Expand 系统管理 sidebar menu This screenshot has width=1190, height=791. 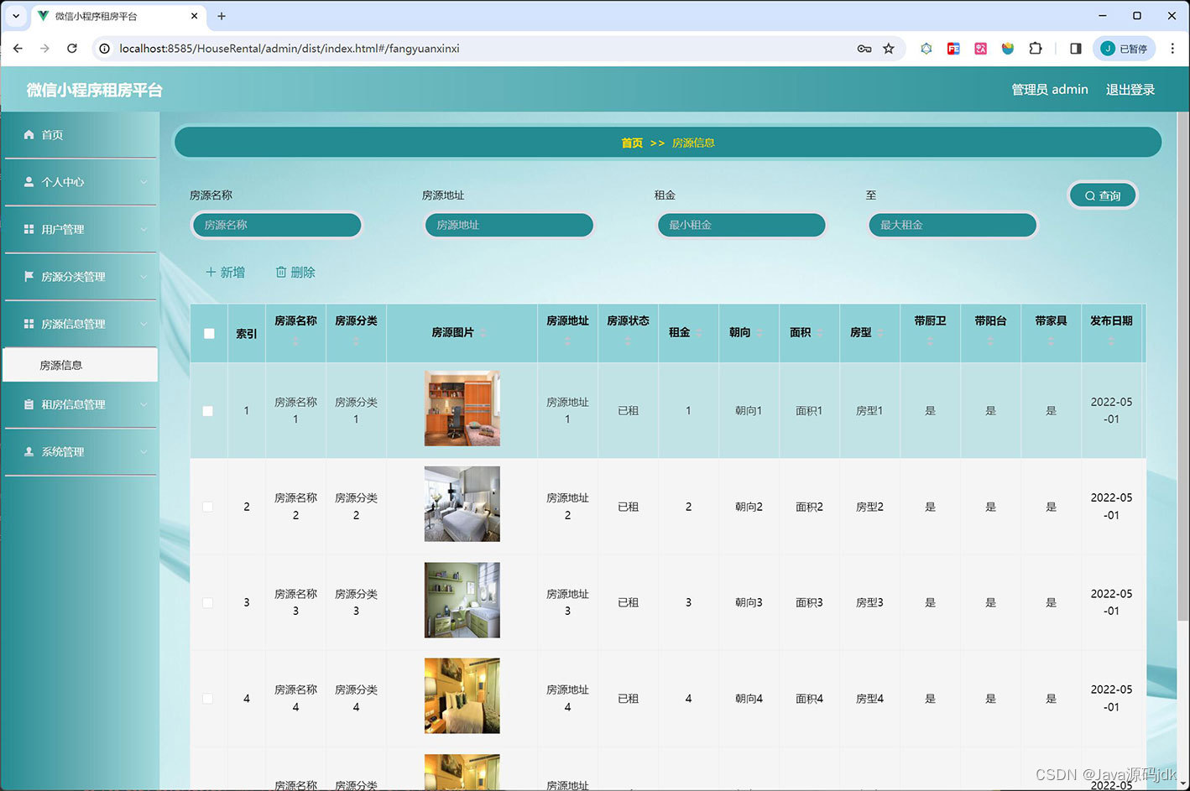click(80, 452)
